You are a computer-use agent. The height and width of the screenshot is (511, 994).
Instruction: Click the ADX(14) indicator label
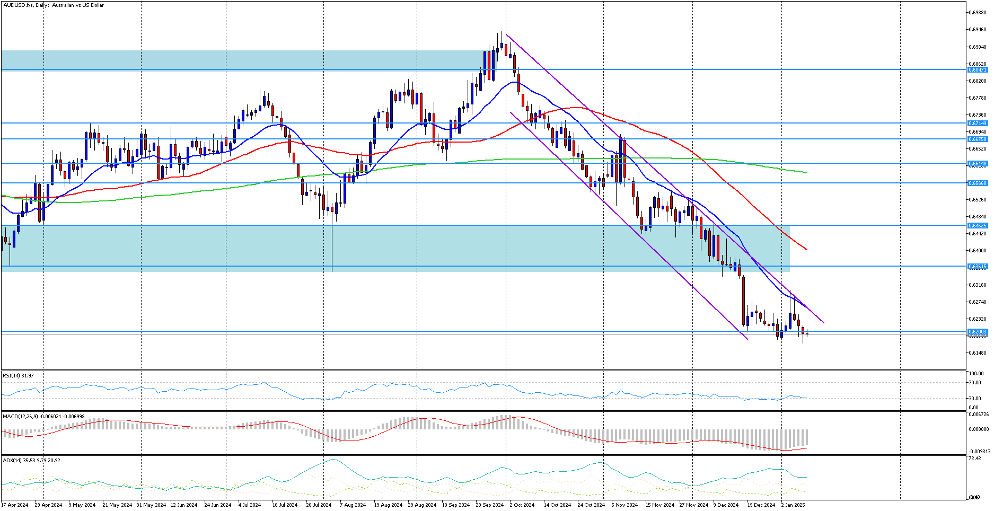(x=31, y=461)
